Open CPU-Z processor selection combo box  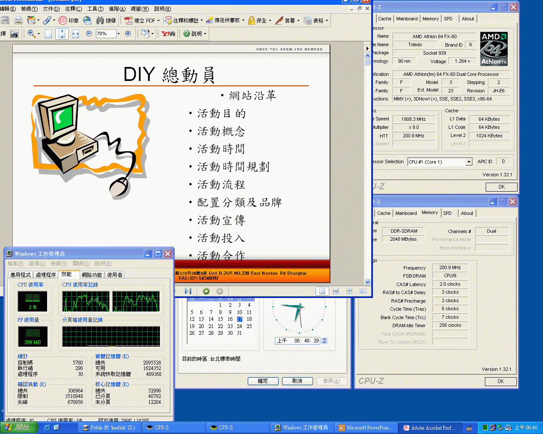pyautogui.click(x=440, y=162)
